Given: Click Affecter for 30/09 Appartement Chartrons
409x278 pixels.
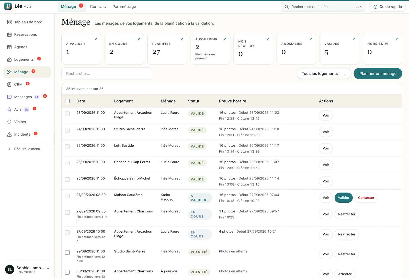Looking at the screenshot, I should pyautogui.click(x=345, y=274).
